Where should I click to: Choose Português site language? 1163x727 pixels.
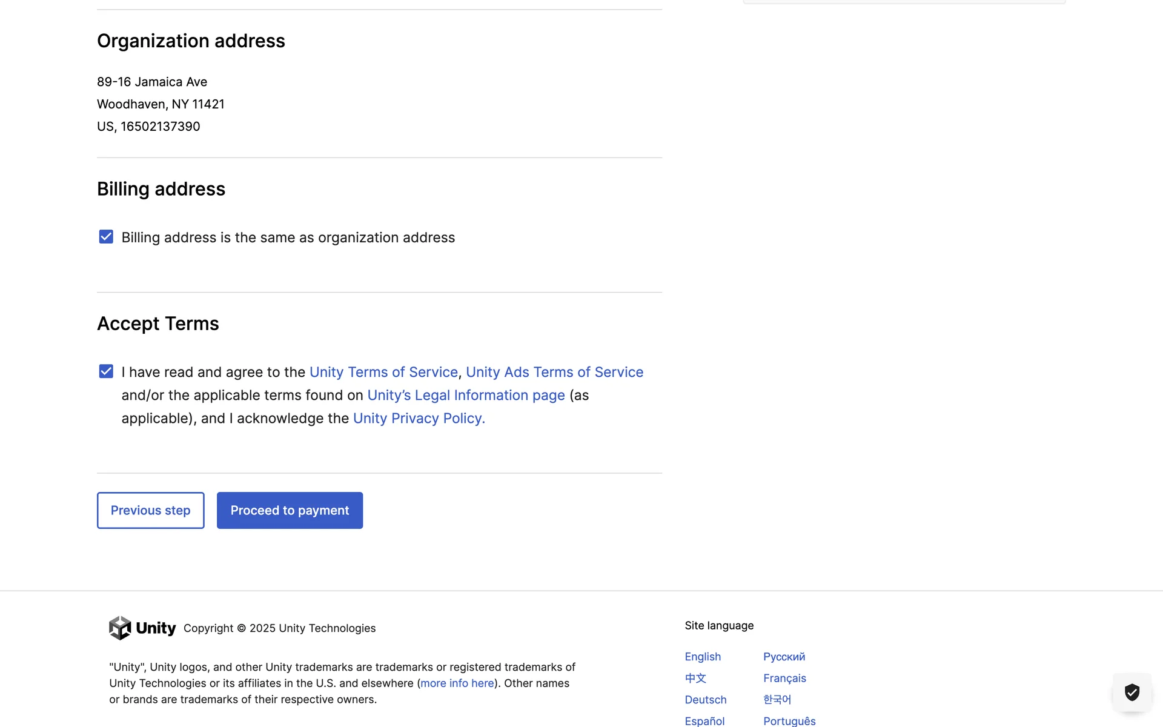coord(789,721)
